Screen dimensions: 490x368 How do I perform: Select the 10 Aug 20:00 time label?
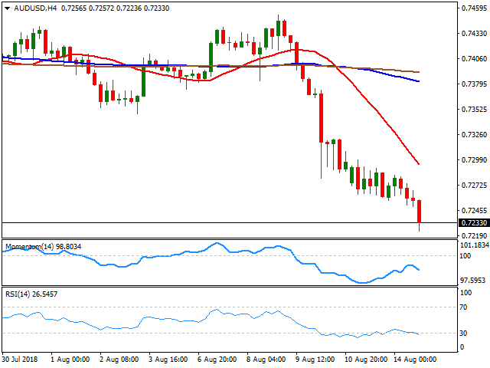pyautogui.click(x=366, y=360)
